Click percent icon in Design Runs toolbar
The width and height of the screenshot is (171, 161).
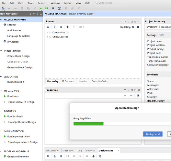coord(100,156)
